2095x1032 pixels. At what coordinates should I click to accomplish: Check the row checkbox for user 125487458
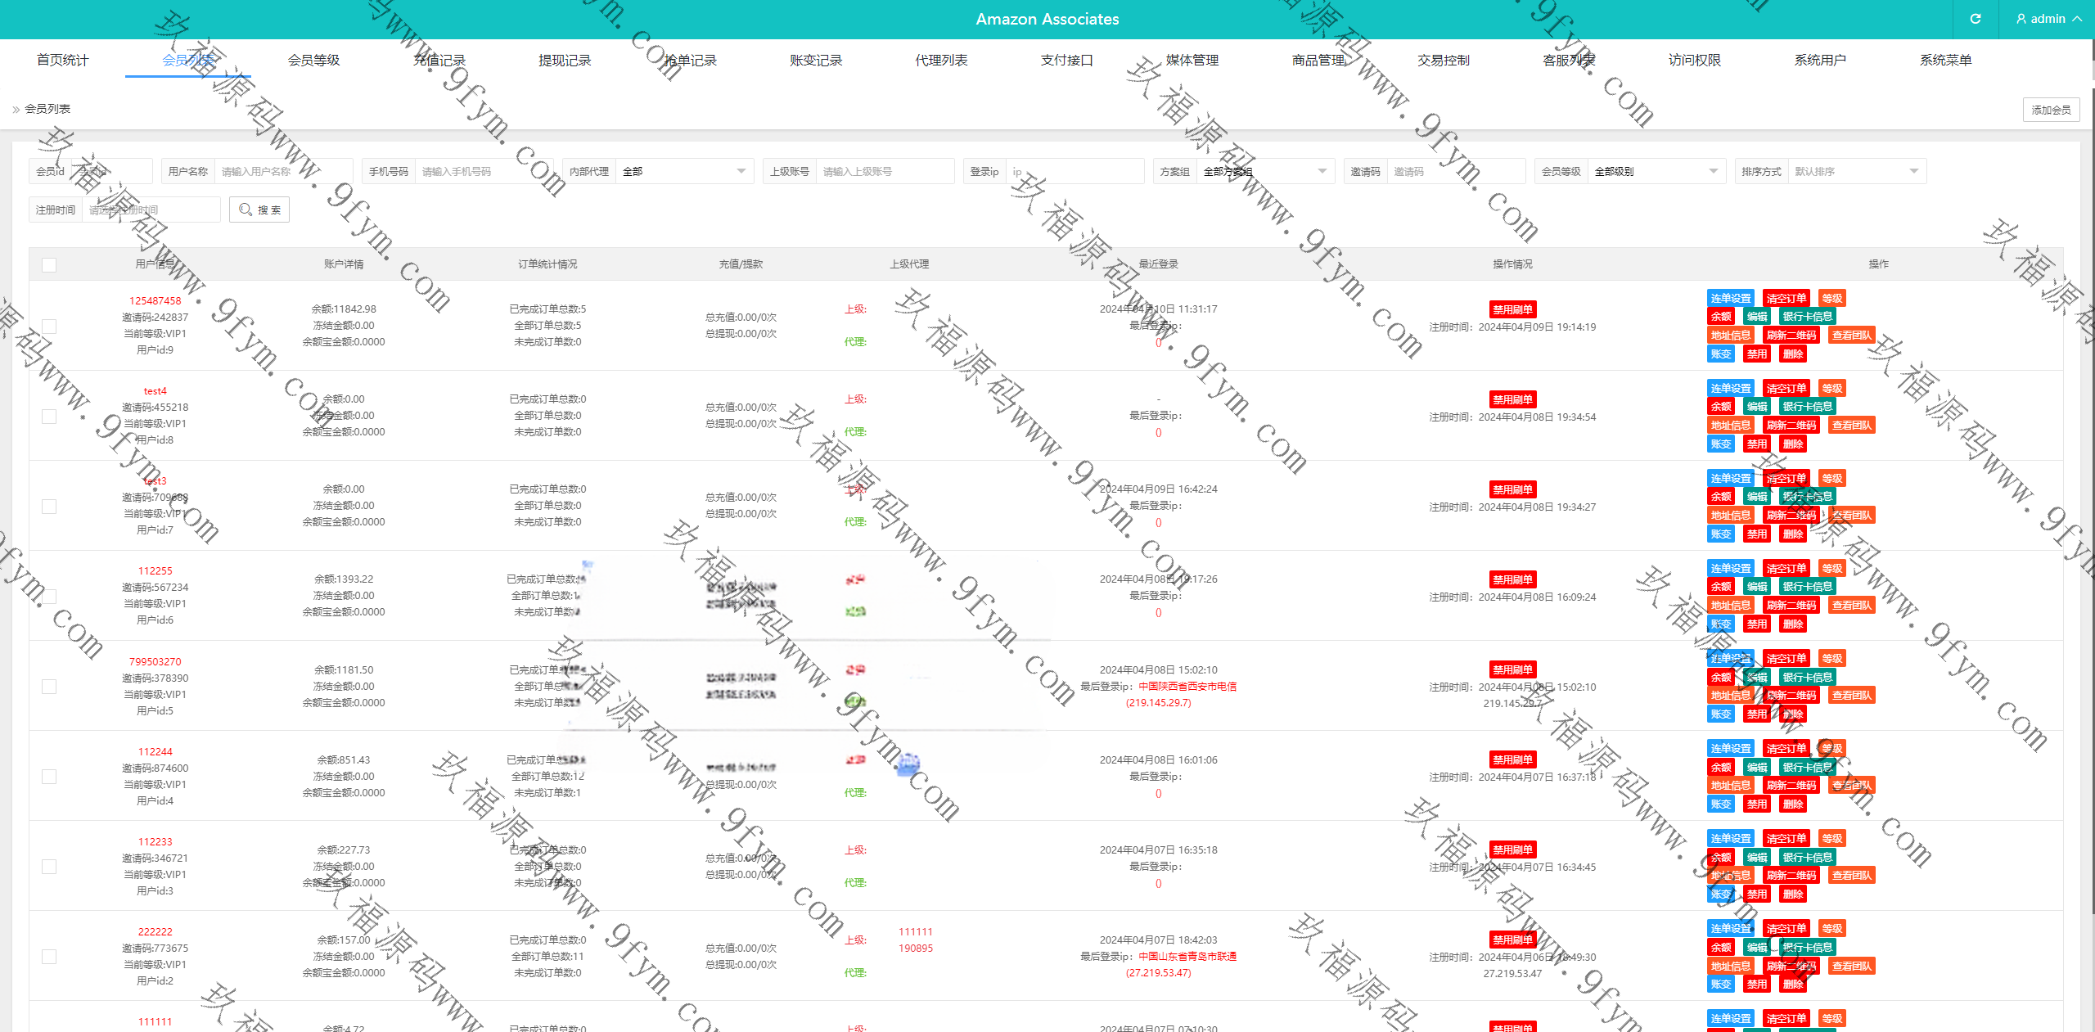point(49,327)
